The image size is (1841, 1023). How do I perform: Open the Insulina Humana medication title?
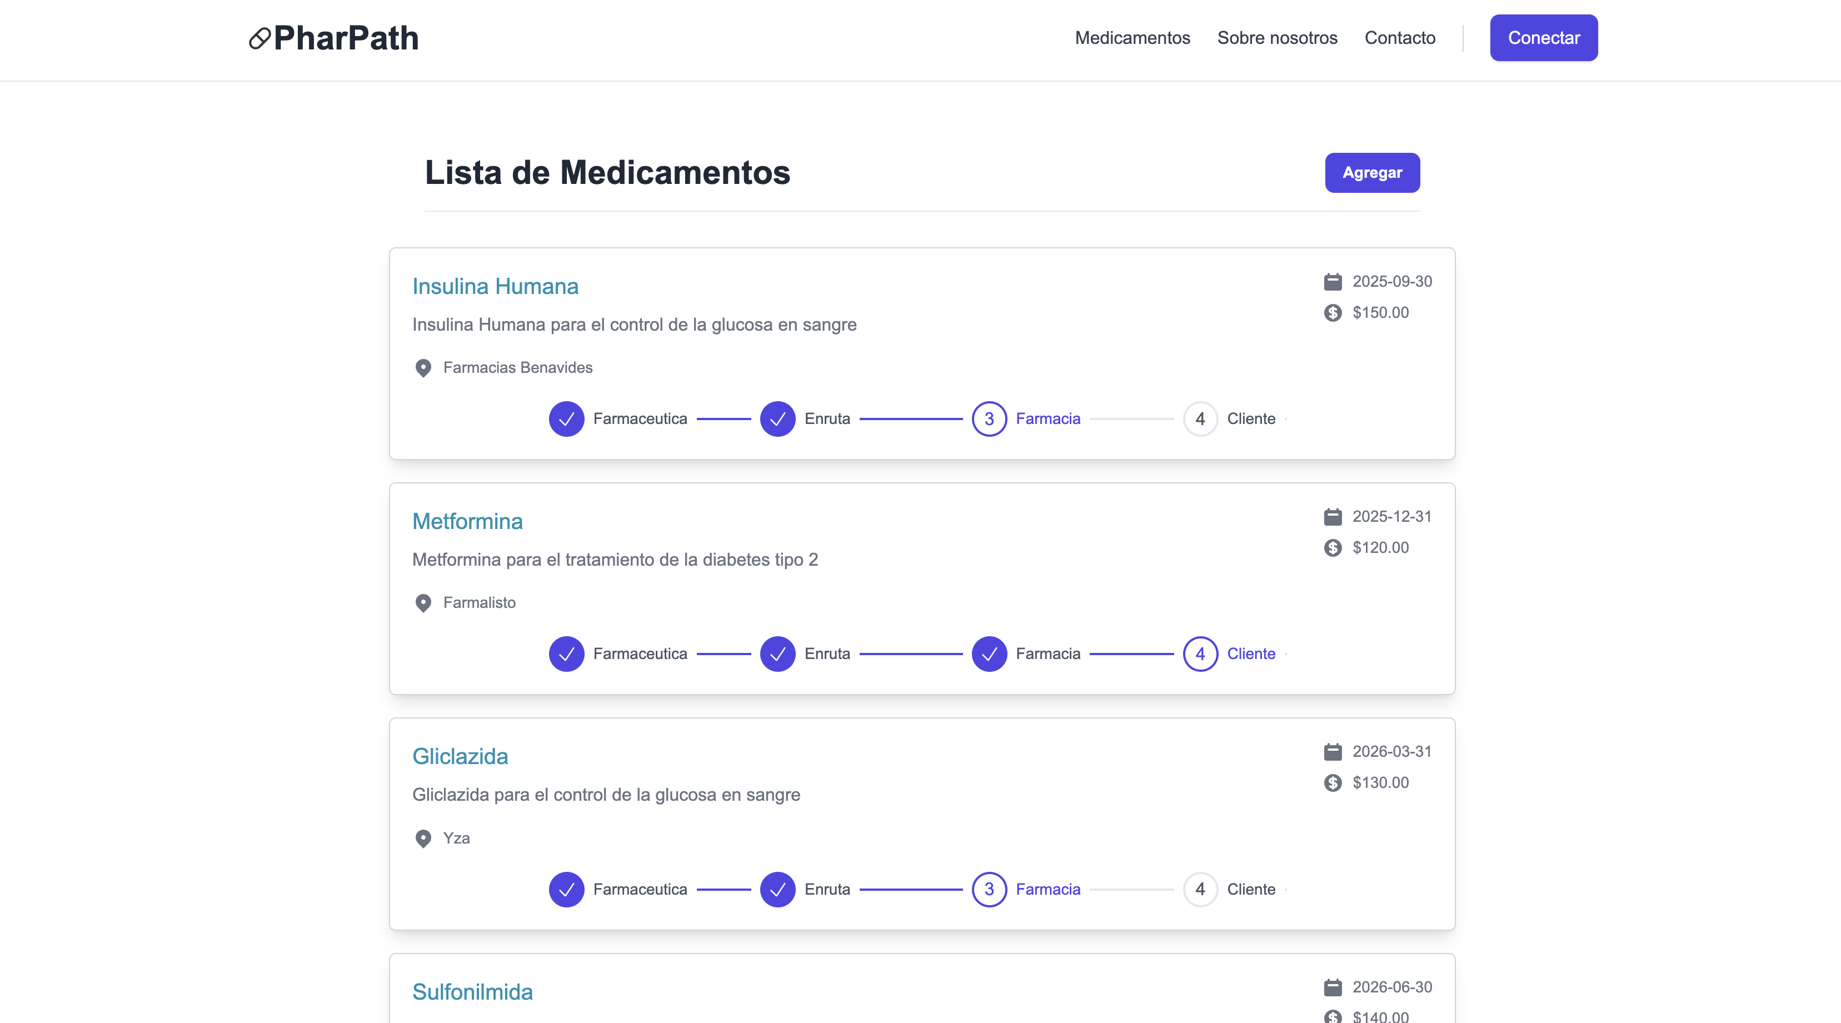(x=495, y=286)
